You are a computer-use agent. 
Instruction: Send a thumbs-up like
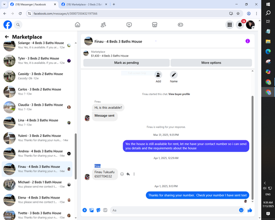tap(250, 210)
